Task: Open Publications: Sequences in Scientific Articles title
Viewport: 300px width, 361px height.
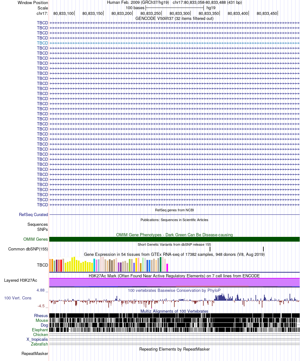Action: (x=174, y=220)
